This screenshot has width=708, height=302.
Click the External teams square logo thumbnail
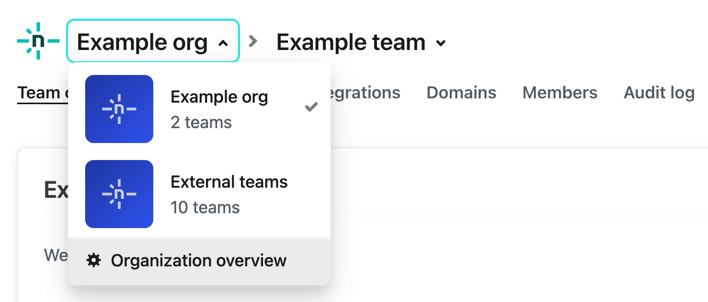tap(119, 194)
